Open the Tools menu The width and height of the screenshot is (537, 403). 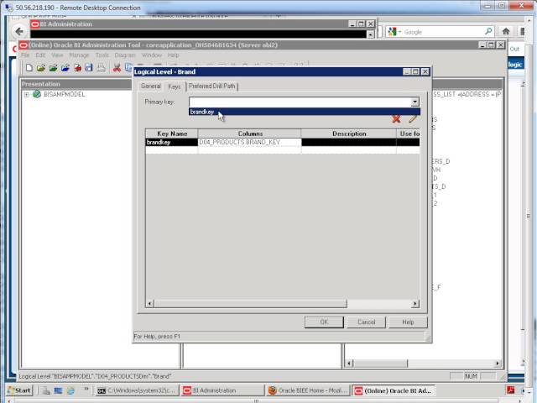tap(102, 55)
